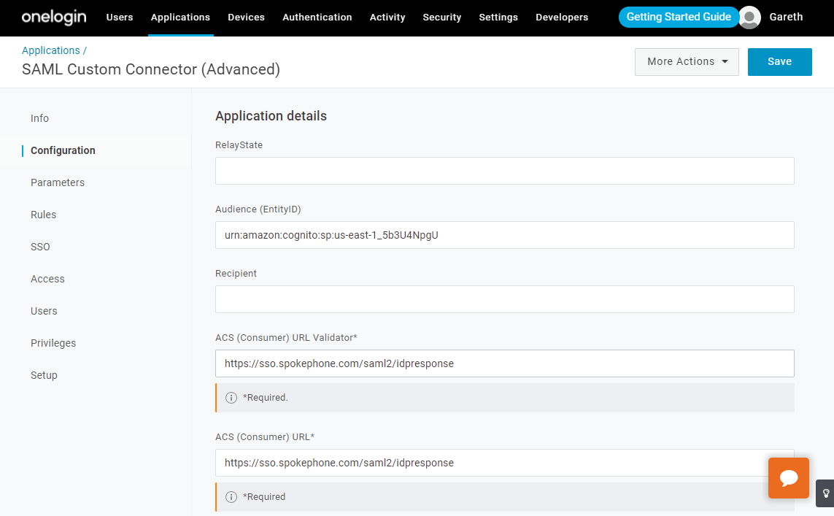Click info icon under ACS (Consumer) URL field
The width and height of the screenshot is (834, 516).
coord(231,497)
